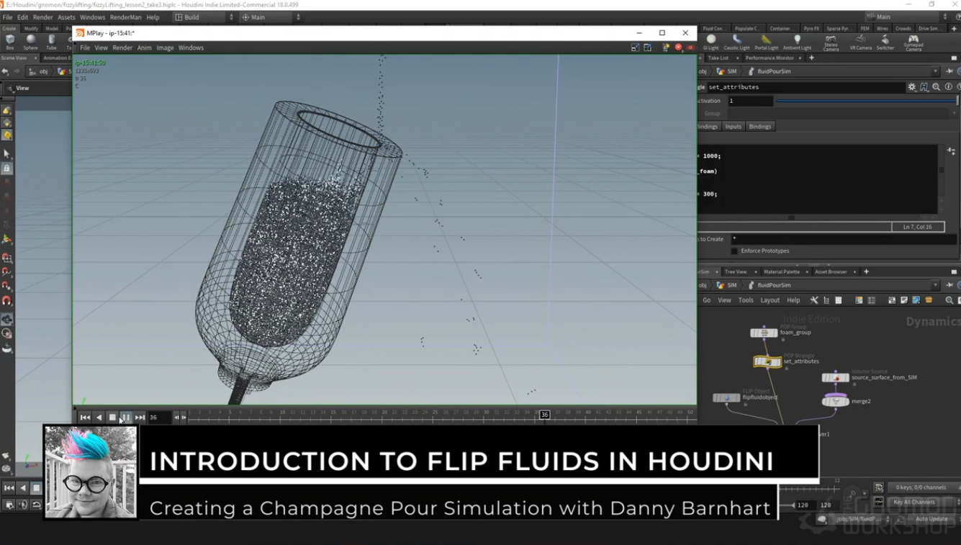
Task: Select the merge2 node
Action: (x=835, y=401)
